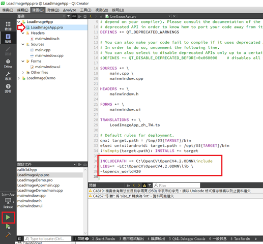Expand the LoadImageDemo project
Viewport: 263px width, 244px height.
[19, 78]
